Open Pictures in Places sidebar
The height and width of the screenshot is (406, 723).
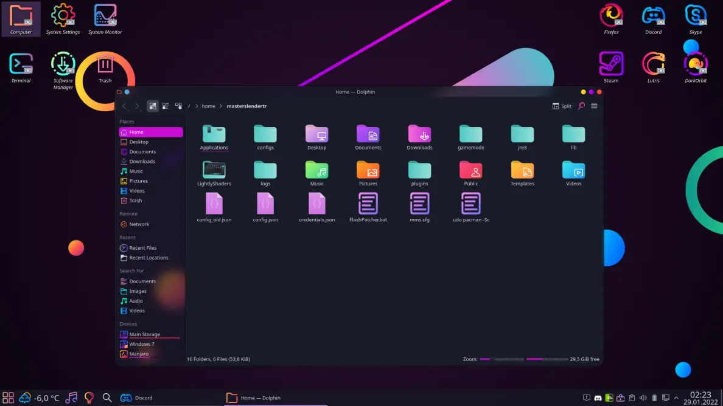click(x=151, y=181)
